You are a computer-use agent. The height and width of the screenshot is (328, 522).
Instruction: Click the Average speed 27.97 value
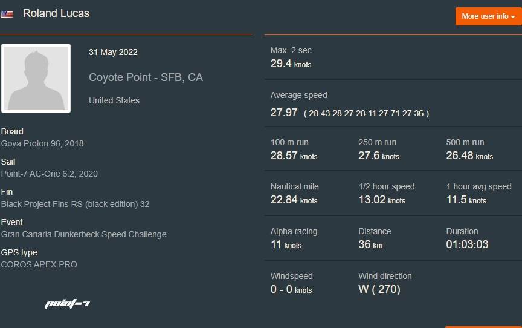[284, 113]
